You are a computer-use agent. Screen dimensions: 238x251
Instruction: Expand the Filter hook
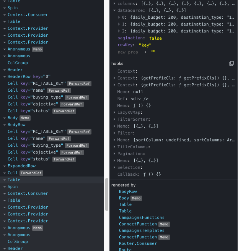point(114,133)
